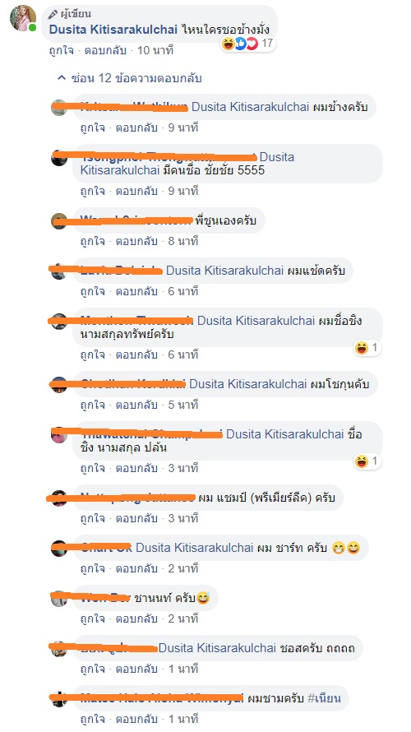Like the แชมป์ (พรีเมียร์ลีค) comment
Viewport: 411px width, 732px height.
[92, 518]
